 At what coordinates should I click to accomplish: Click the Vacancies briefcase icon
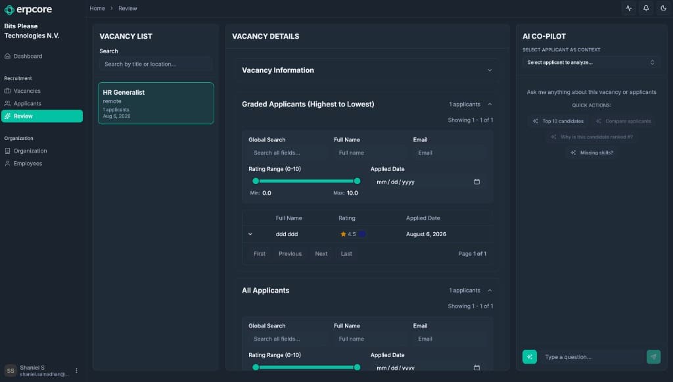pyautogui.click(x=7, y=91)
